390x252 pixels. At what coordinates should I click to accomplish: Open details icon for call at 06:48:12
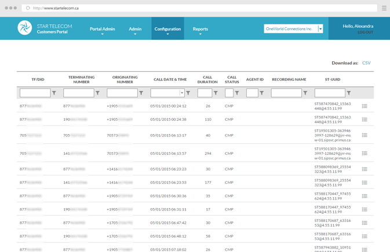(x=365, y=236)
